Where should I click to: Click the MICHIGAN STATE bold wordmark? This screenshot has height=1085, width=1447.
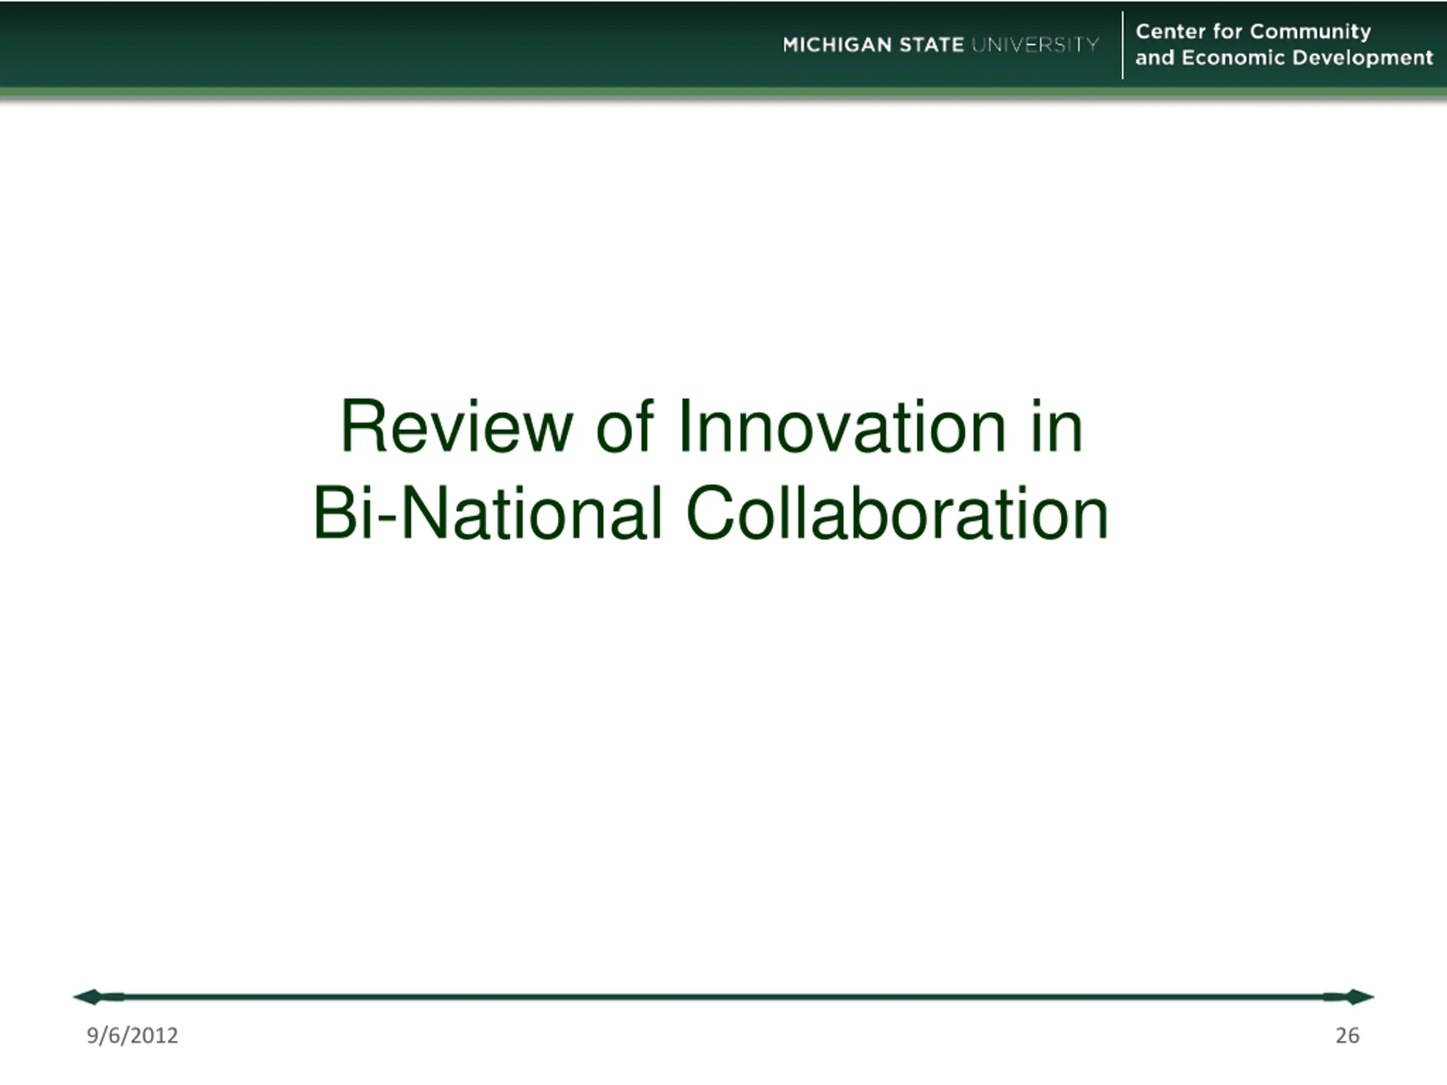click(873, 45)
